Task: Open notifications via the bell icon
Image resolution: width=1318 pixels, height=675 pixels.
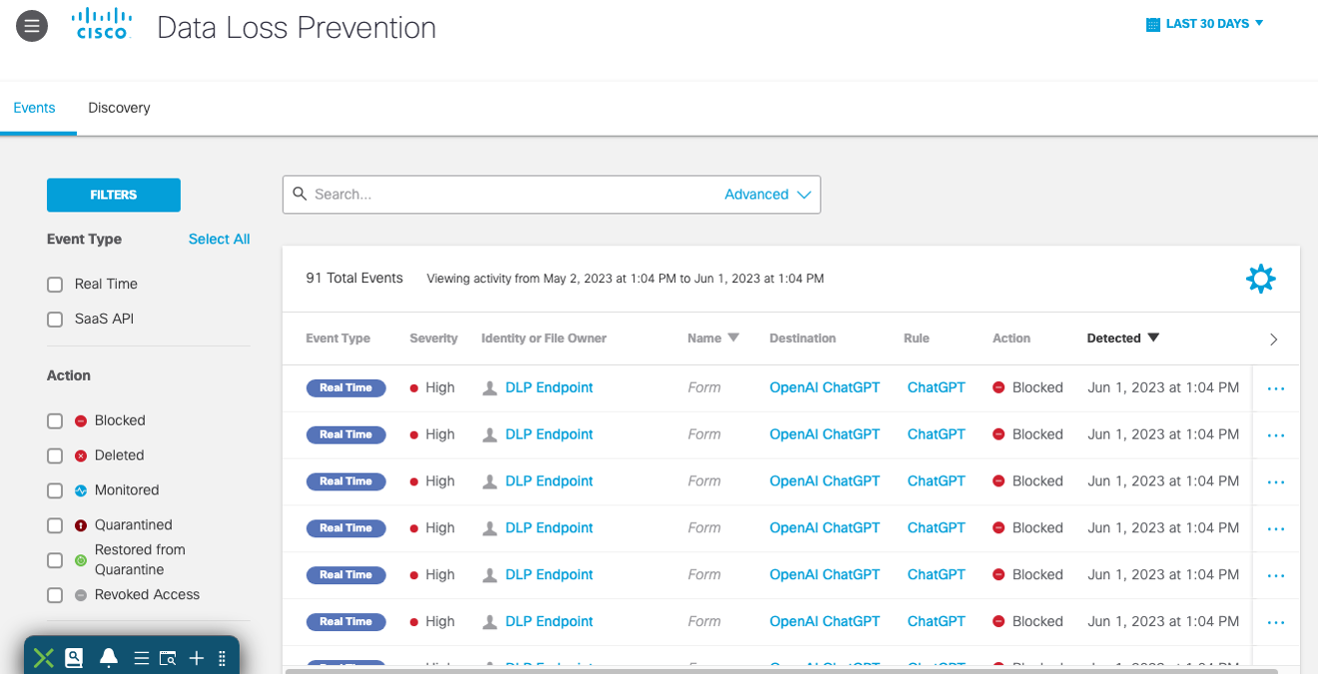Action: point(109,657)
